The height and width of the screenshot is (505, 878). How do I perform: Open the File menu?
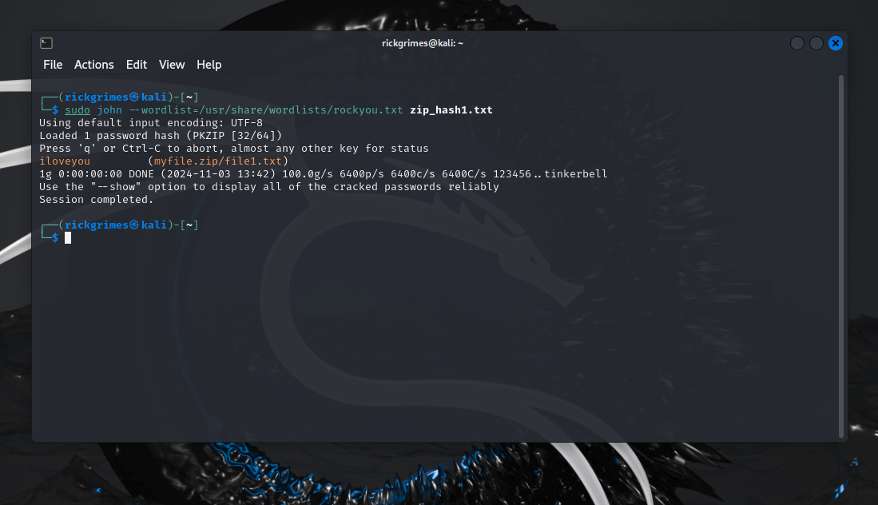tap(53, 65)
